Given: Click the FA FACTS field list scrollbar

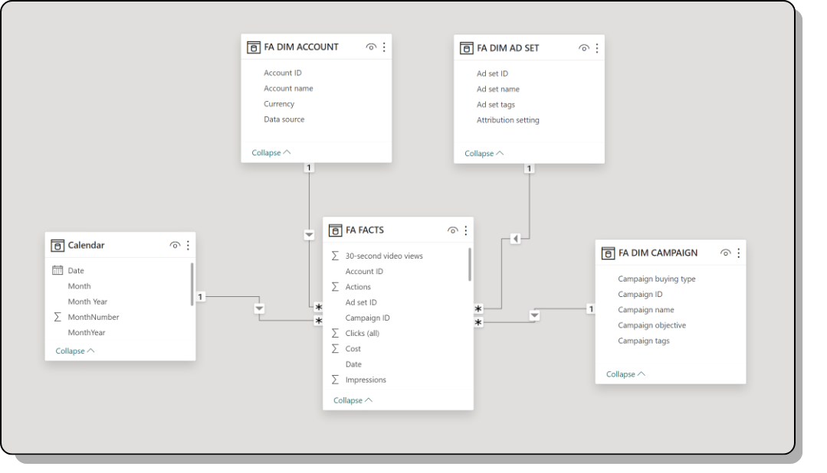Looking at the screenshot, I should (469, 265).
